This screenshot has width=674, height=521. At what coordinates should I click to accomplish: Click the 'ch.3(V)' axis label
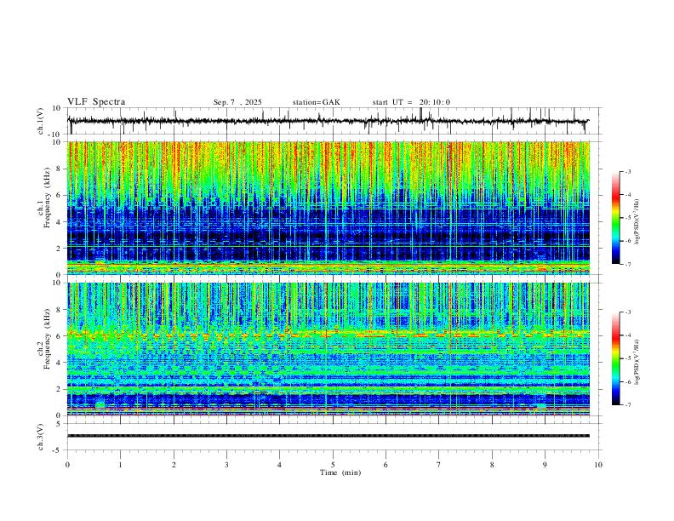pos(41,437)
